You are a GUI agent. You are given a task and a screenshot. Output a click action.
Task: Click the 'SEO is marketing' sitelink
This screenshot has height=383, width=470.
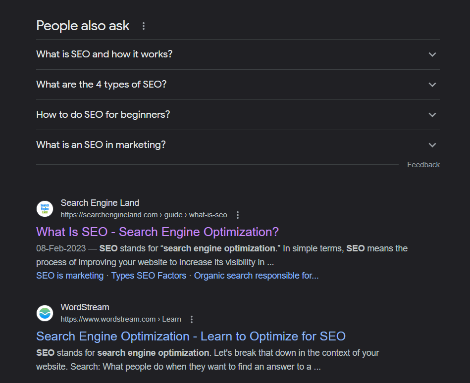click(69, 275)
